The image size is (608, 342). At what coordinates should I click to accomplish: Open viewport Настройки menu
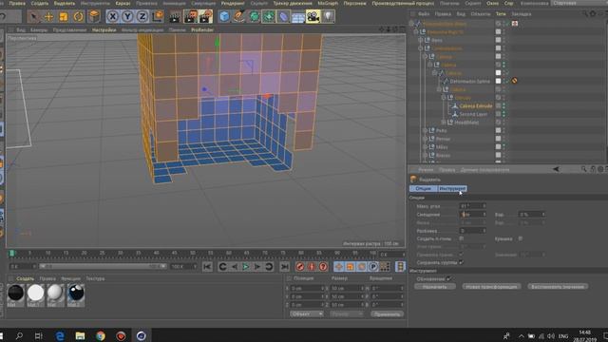[x=104, y=29]
